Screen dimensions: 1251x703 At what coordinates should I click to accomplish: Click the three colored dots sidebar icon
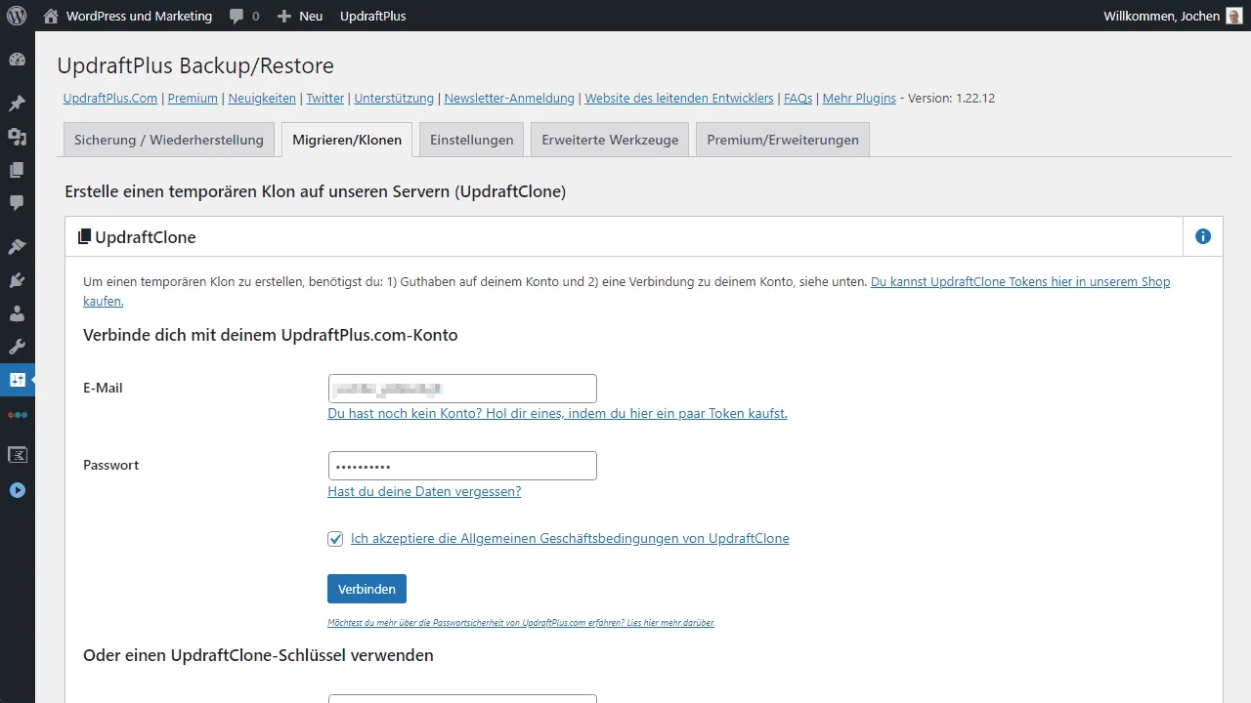pos(17,415)
